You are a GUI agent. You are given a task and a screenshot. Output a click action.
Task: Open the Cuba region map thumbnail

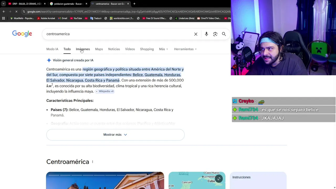coord(197,181)
